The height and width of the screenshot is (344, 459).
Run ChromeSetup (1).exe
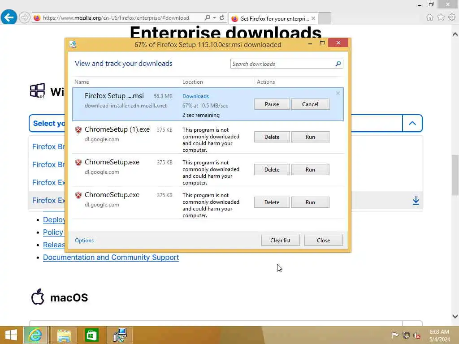pos(310,137)
